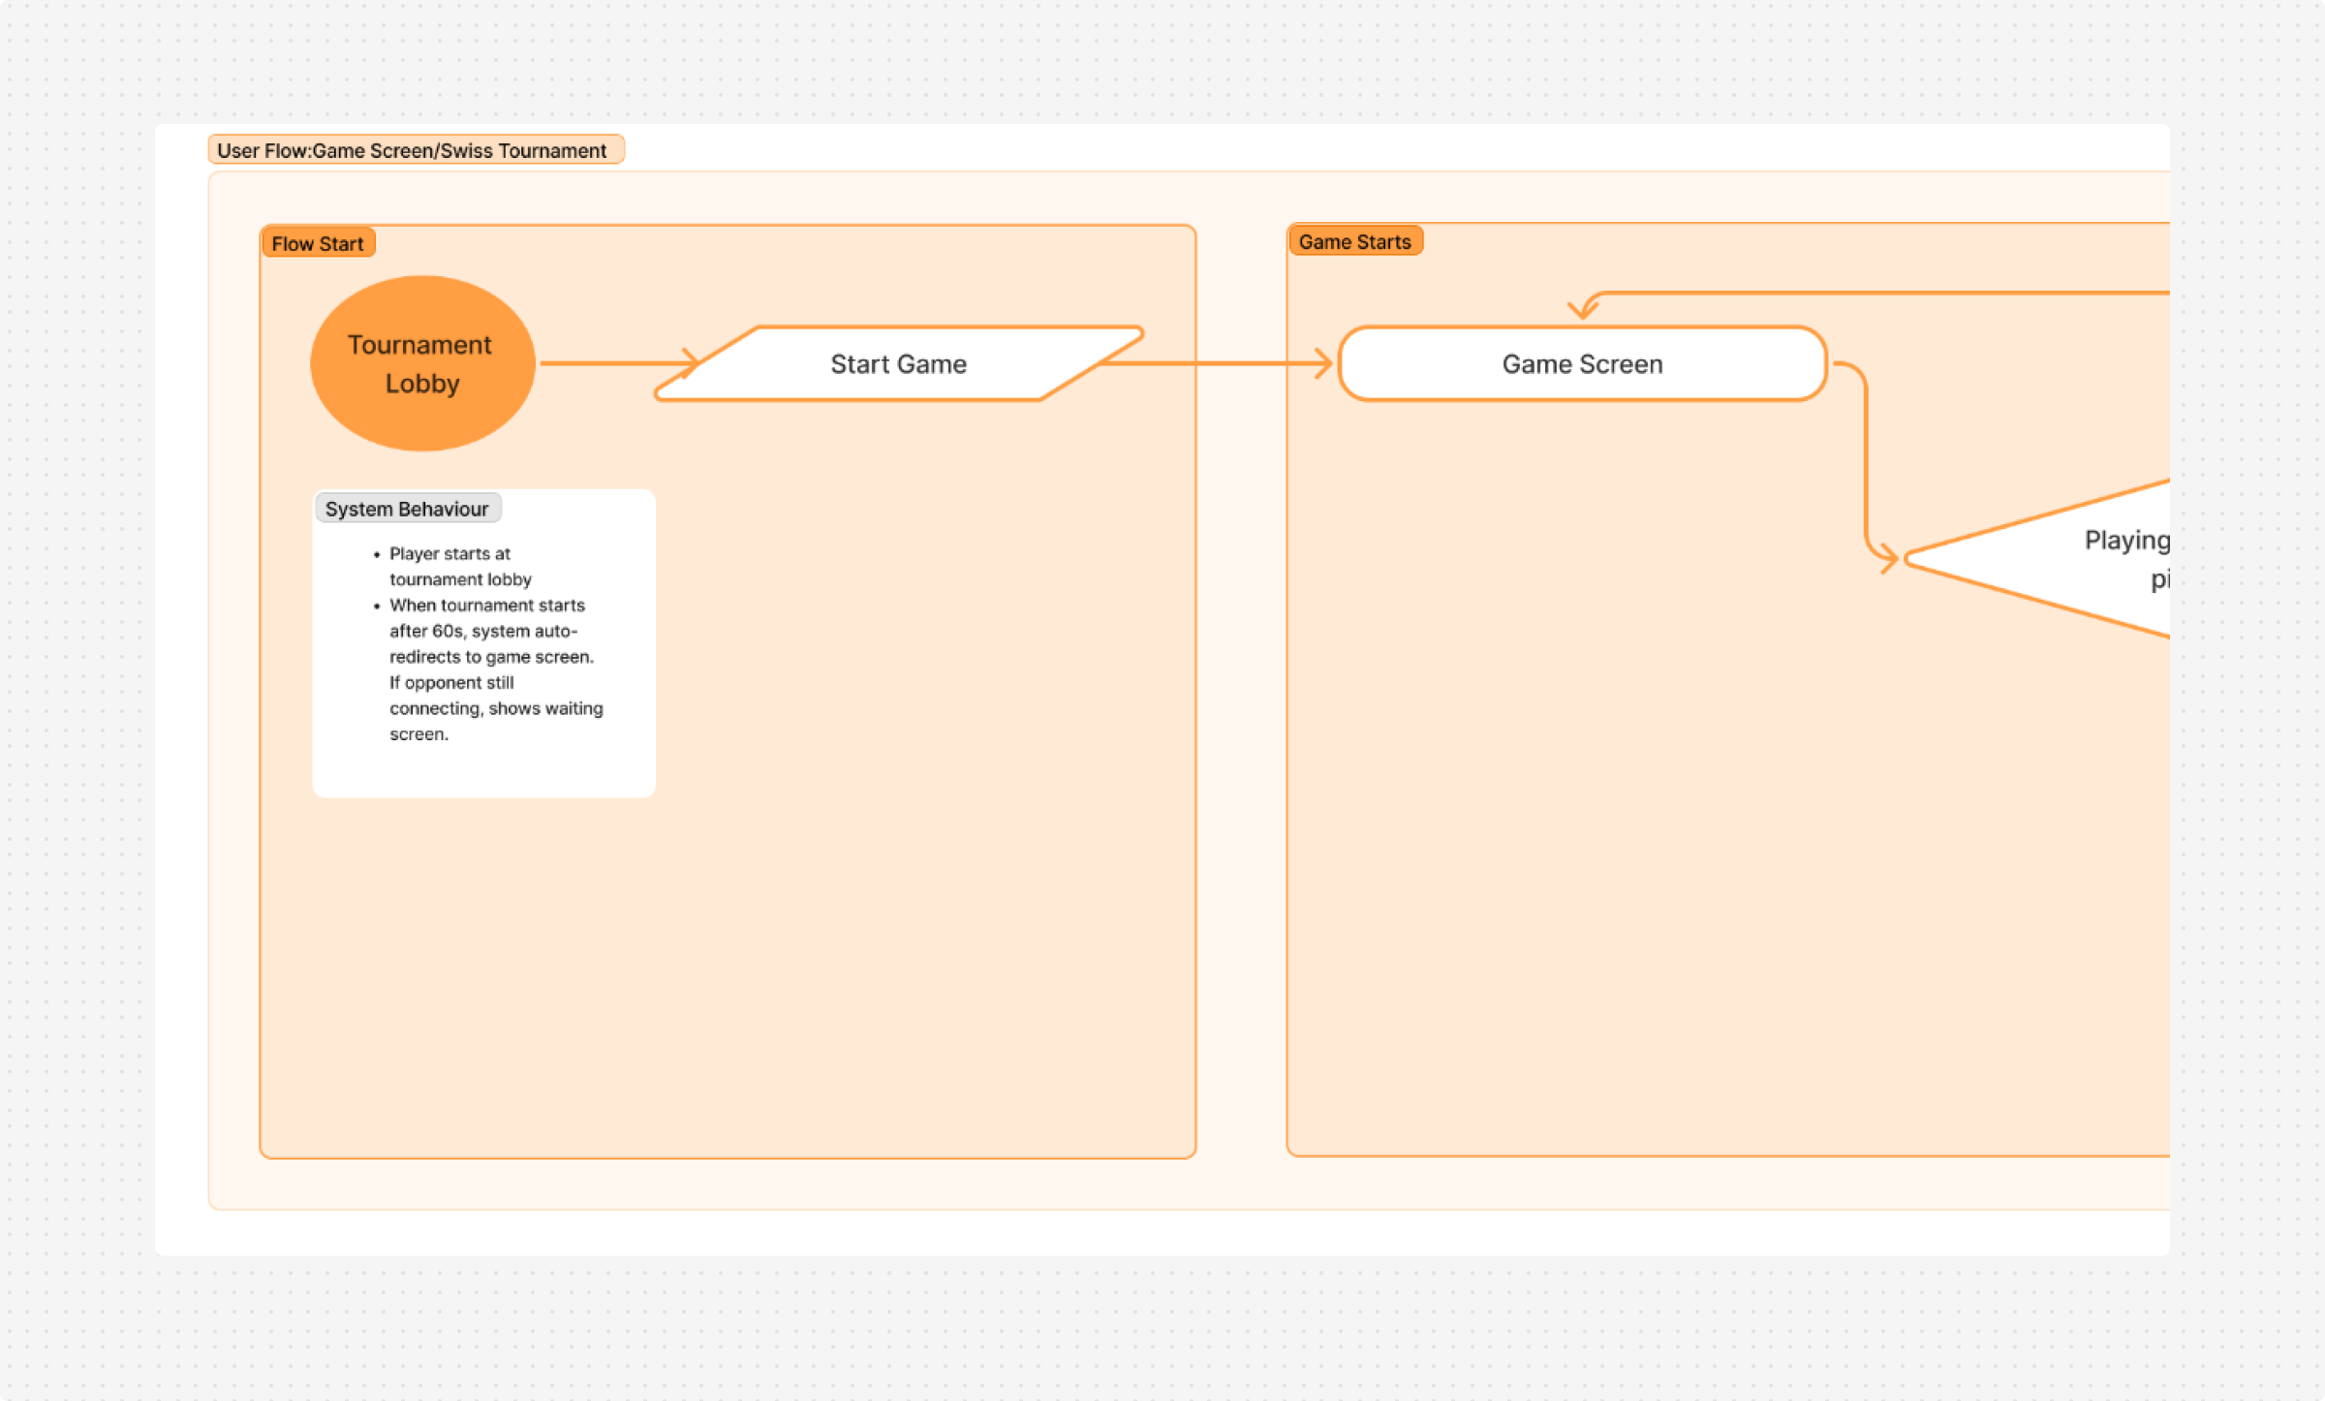Click the System Behaviour note header tag
Image resolution: width=2325 pixels, height=1401 pixels.
(x=407, y=509)
